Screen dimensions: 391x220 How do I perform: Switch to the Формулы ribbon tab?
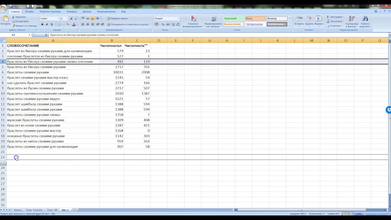(x=72, y=12)
